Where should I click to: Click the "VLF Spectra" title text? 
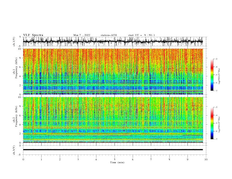click(33, 35)
